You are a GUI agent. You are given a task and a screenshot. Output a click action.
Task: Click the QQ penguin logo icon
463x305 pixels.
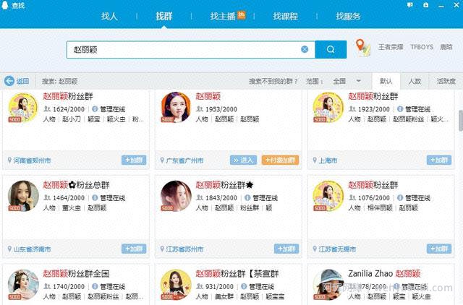[5, 5]
